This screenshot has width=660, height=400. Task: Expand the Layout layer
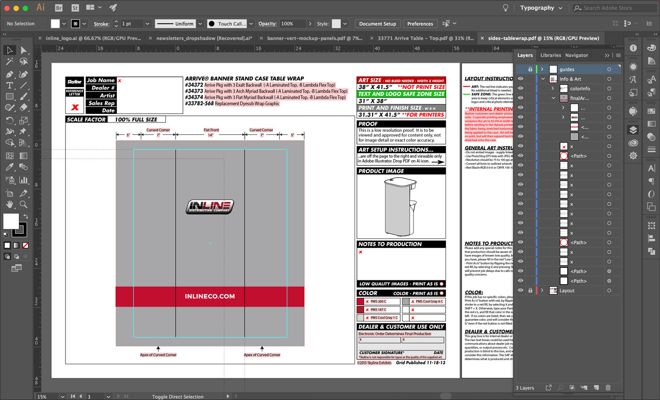pos(543,290)
